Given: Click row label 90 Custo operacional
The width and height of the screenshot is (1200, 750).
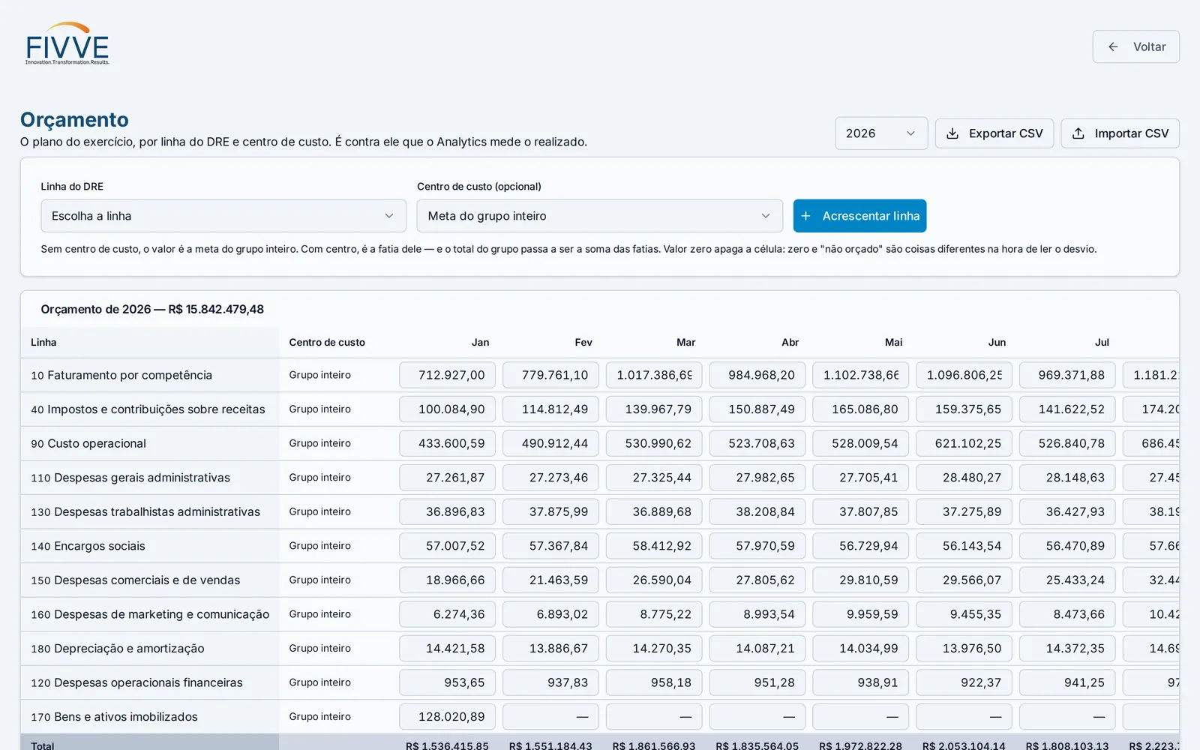Looking at the screenshot, I should pyautogui.click(x=88, y=443).
